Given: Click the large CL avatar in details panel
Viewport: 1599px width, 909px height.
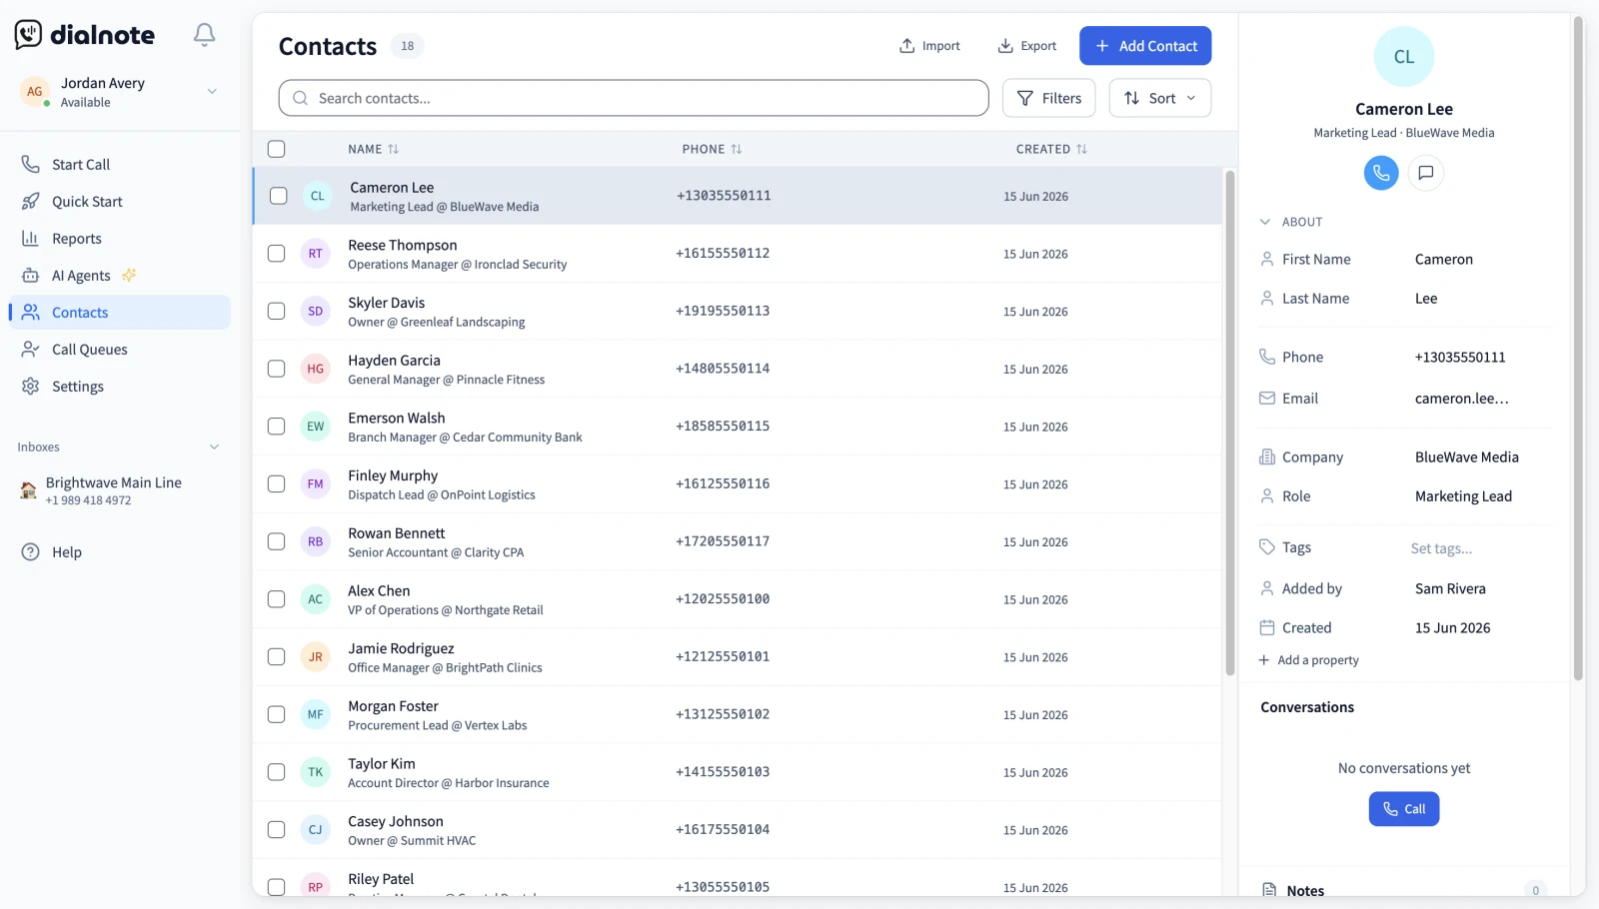Looking at the screenshot, I should (x=1404, y=57).
